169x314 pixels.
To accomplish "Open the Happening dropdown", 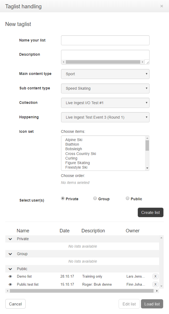I will [105, 117].
